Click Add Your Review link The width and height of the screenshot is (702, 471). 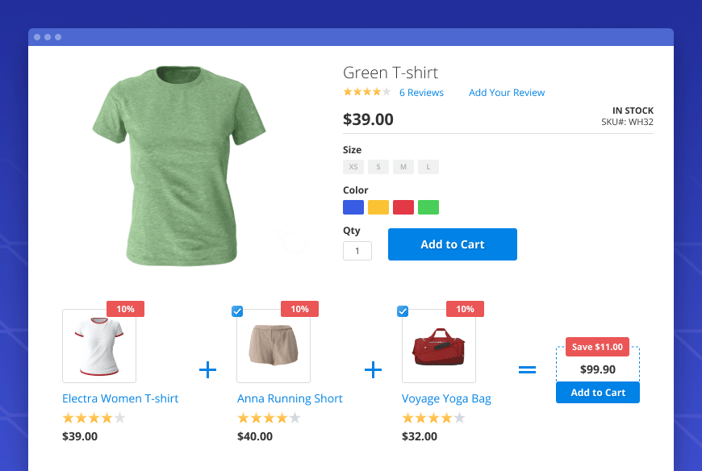(x=507, y=93)
